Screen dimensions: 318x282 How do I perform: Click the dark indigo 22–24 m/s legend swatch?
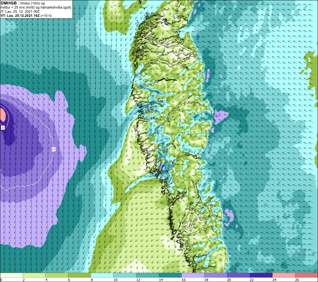(x=261, y=275)
